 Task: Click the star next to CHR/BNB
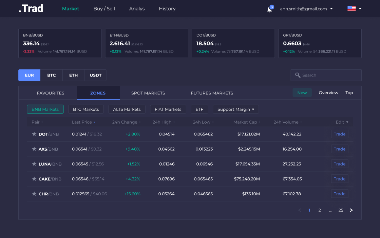pyautogui.click(x=34, y=194)
